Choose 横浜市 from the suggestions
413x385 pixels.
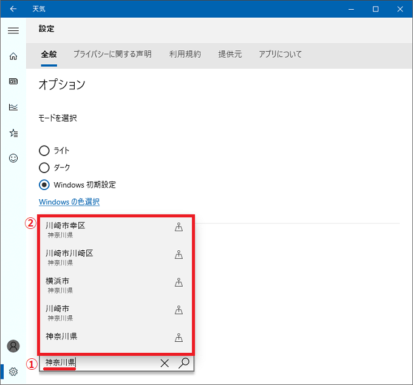(x=115, y=285)
